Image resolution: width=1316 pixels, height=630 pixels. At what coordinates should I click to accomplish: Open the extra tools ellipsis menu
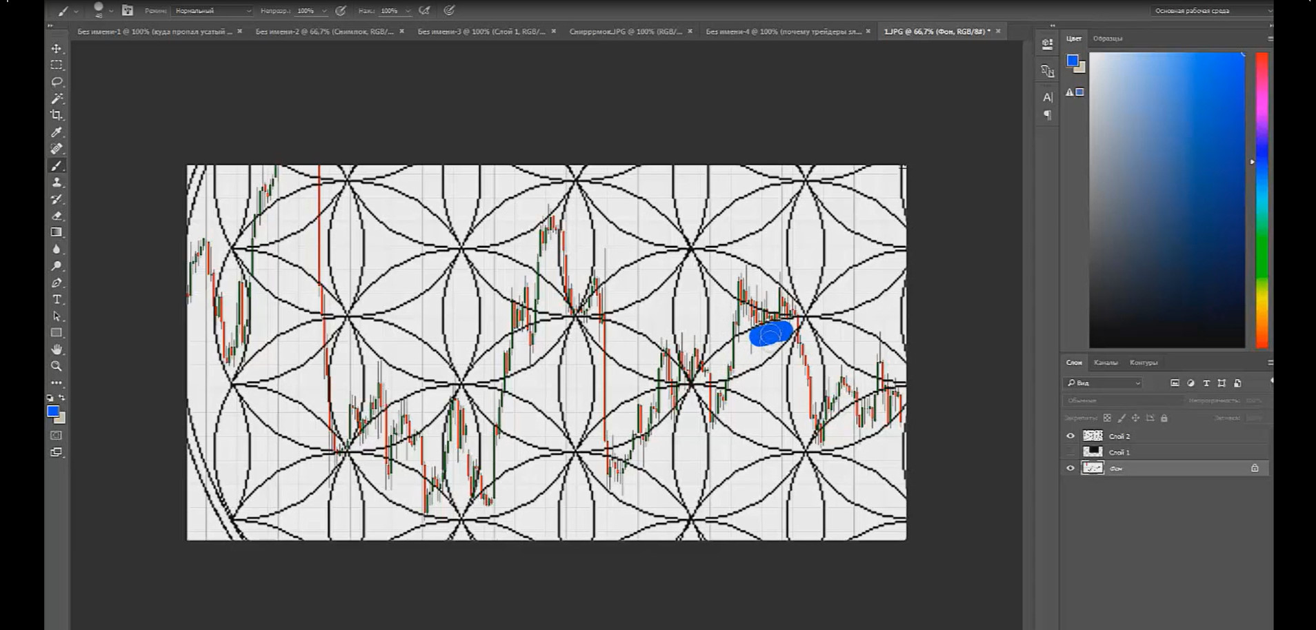point(57,383)
